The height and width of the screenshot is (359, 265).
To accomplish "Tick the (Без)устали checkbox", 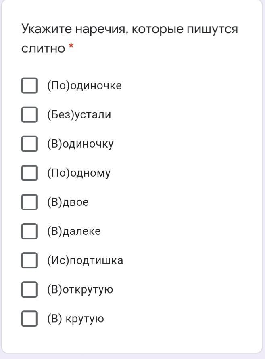I will pyautogui.click(x=29, y=114).
